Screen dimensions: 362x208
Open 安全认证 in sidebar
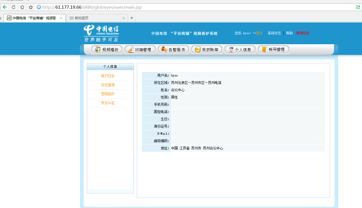(x=108, y=103)
